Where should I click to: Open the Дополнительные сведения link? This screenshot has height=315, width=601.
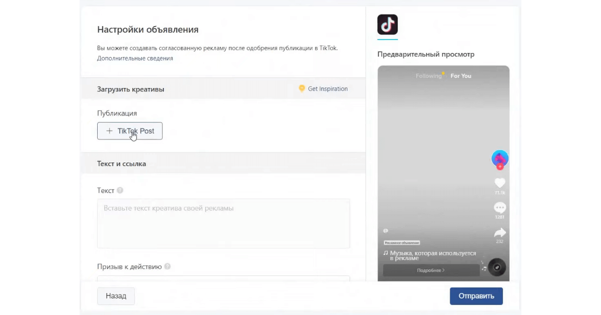coord(135,58)
